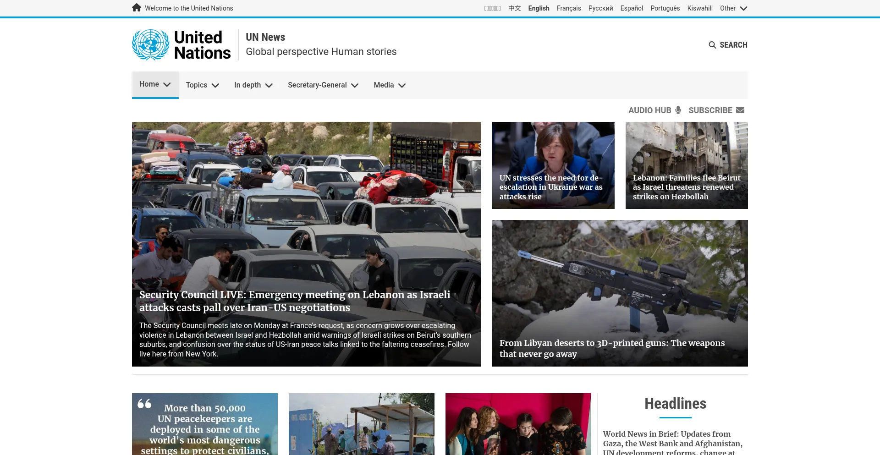This screenshot has height=455, width=880.
Task: Click the Headlines section heading
Action: pos(676,404)
